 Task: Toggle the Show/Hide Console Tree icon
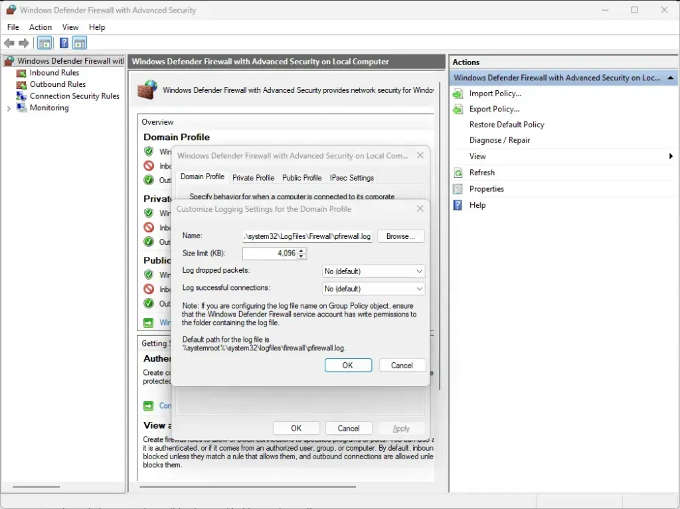coord(44,43)
